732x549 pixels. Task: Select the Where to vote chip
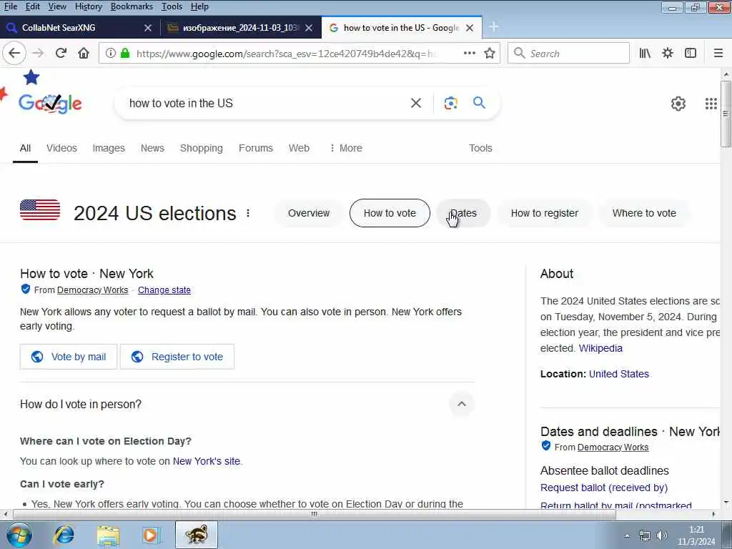tap(644, 213)
